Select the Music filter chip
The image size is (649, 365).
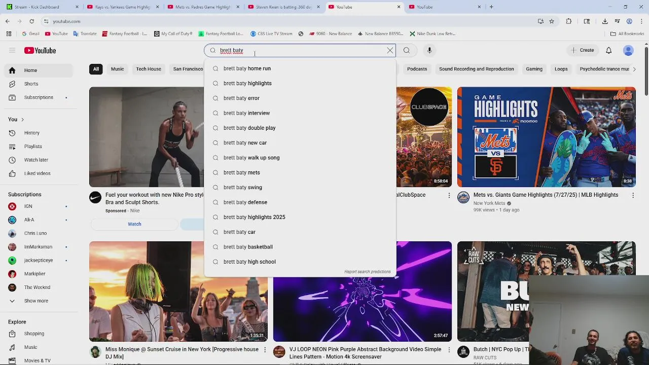(x=117, y=69)
